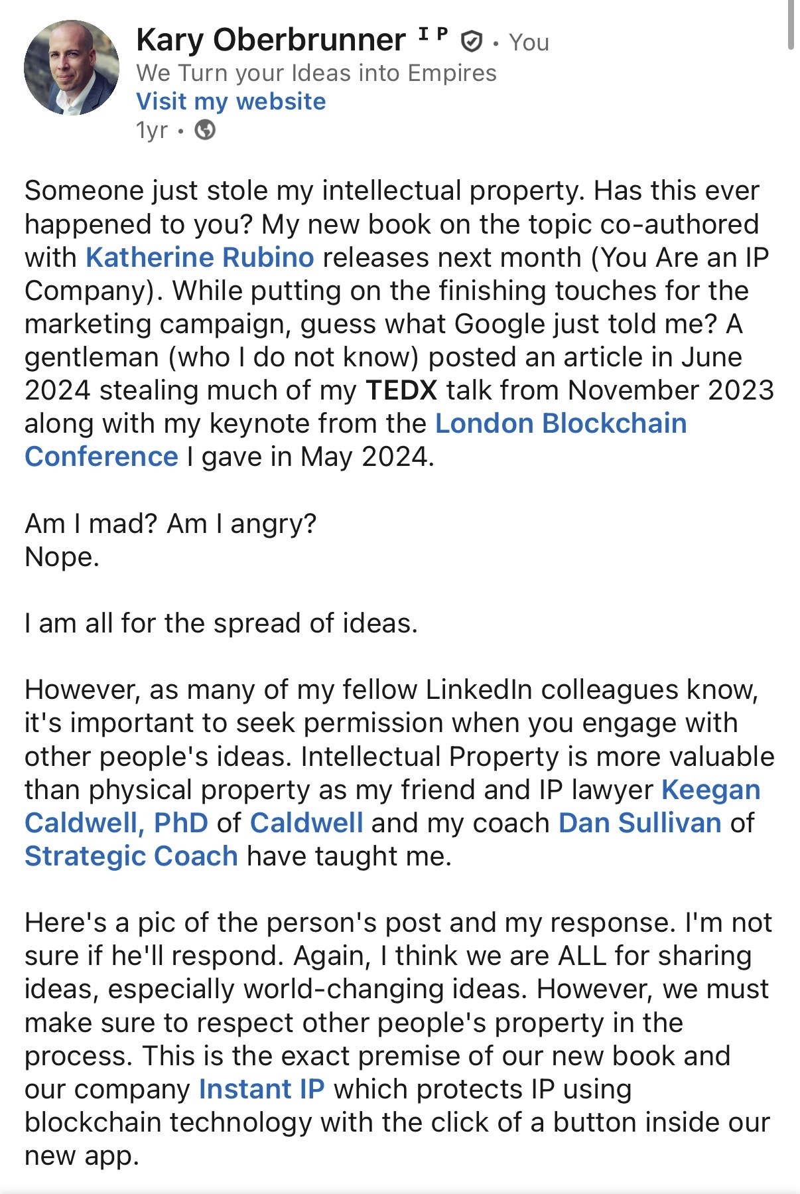The width and height of the screenshot is (800, 1194).
Task: Click the 'Am I mad? Am I angry?' line
Action: tap(170, 524)
